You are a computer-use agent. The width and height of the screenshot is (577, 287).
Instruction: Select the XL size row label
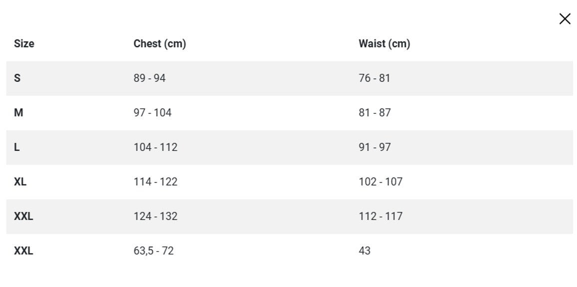(20, 182)
